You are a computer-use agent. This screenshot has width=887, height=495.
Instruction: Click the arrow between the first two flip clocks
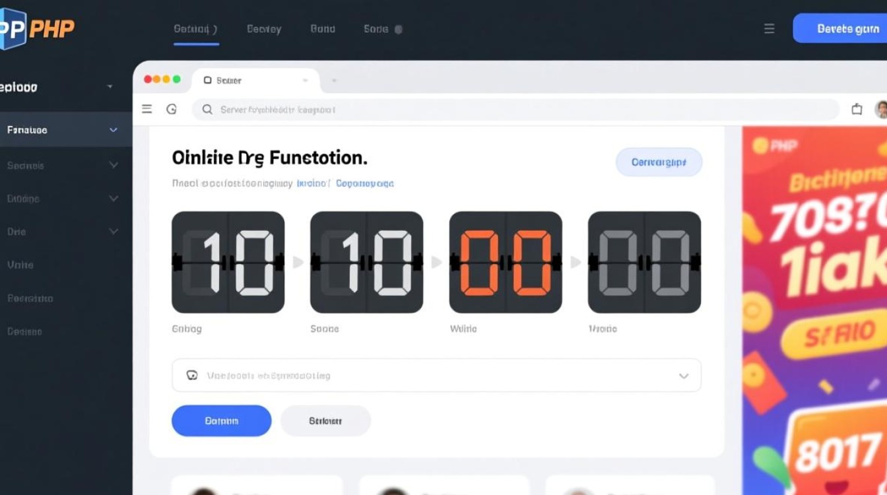(x=298, y=263)
